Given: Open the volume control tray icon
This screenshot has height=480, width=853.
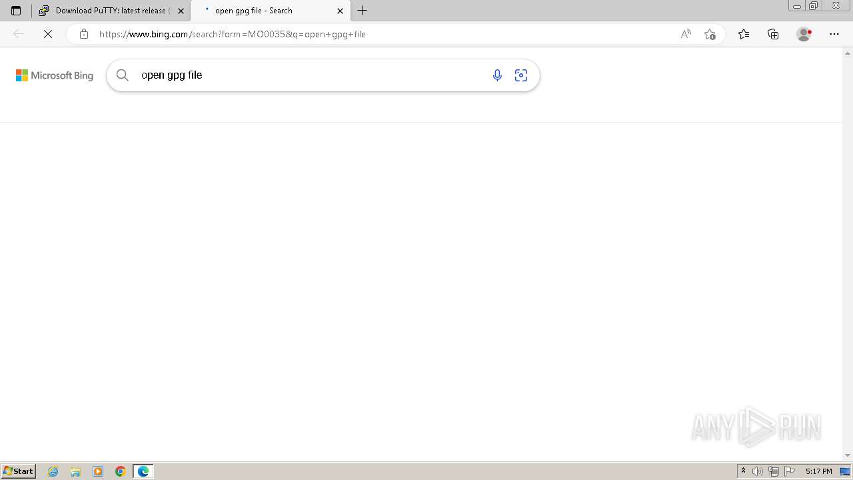Looking at the screenshot, I should point(757,471).
